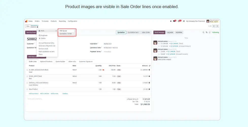Image resolution: width=248 pixels, height=127 pixels.
Task: Select Quotation / Order from Print submenu
Action: tap(66, 34)
